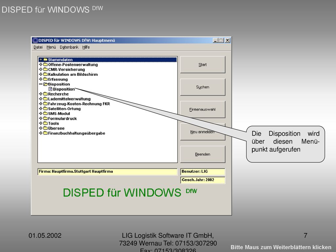Viewport: 336px width, 252px height.
Task: Click the open Disposition folder icon
Action: click(x=46, y=84)
